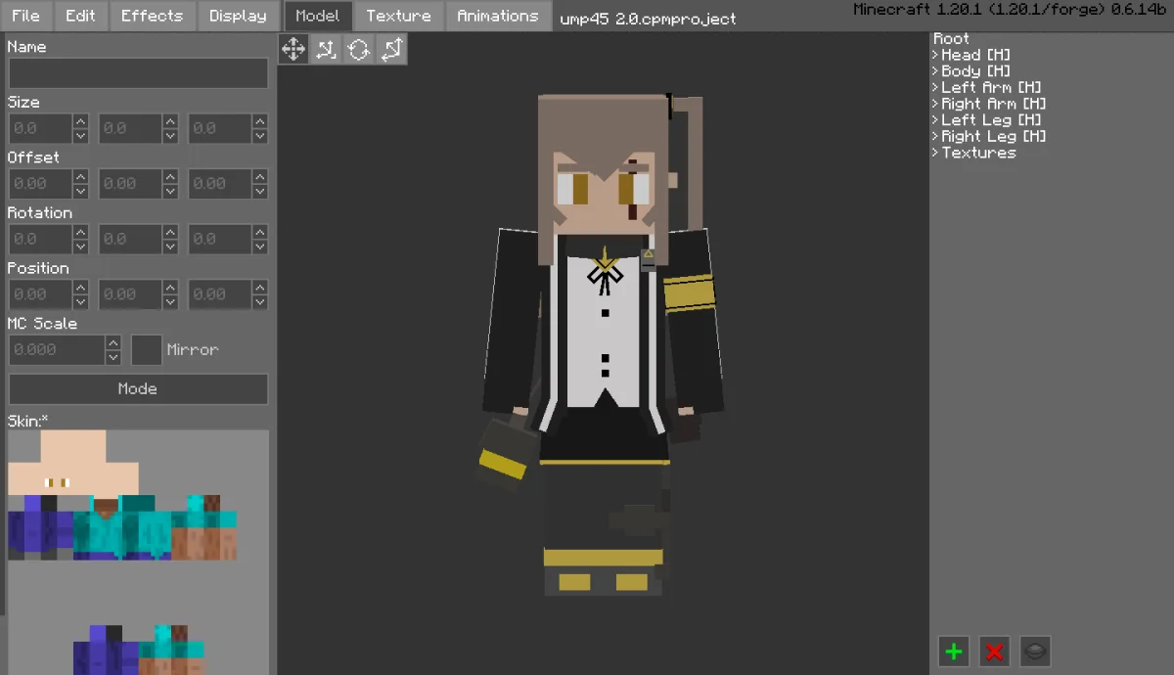Expand the Left Arm [H] node

click(x=935, y=88)
